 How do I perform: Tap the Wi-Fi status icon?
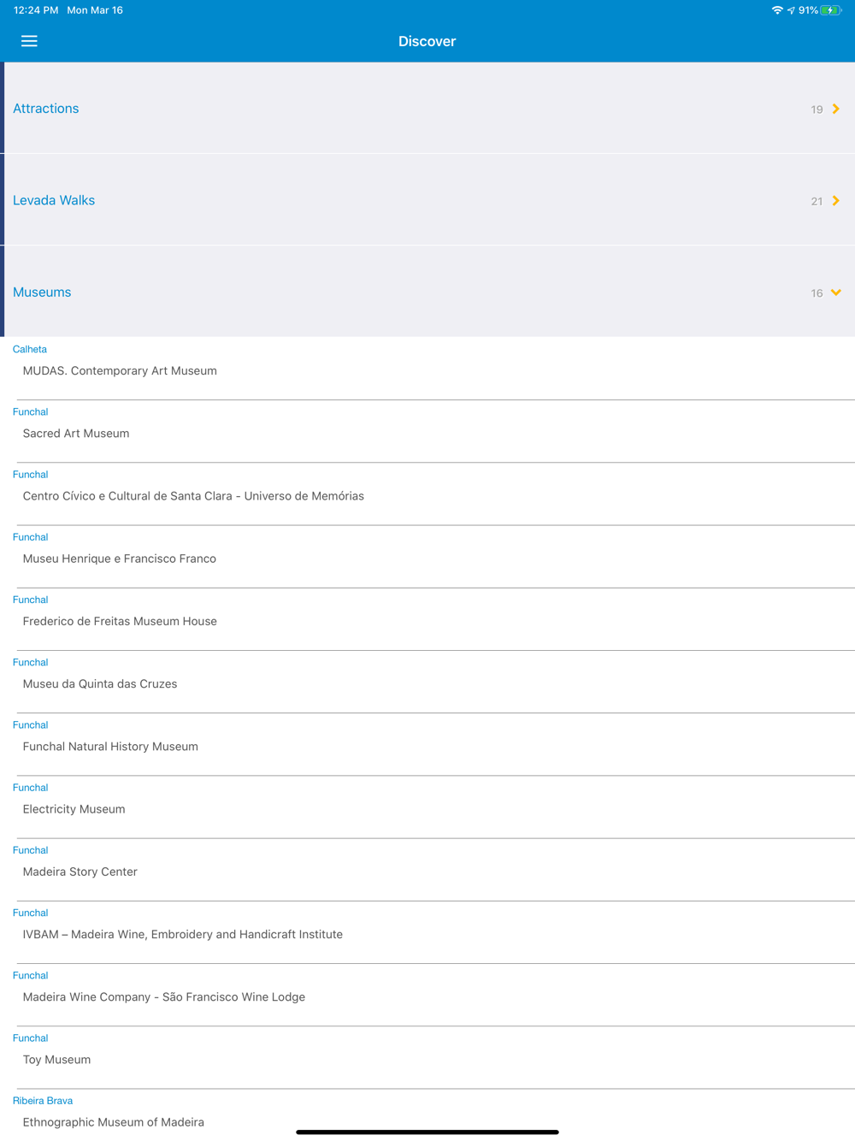point(777,10)
